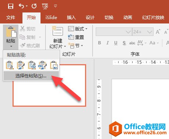This screenshot has width=169, height=139.
Task: Click the Save icon in quick access toolbar
Action: point(11,6)
